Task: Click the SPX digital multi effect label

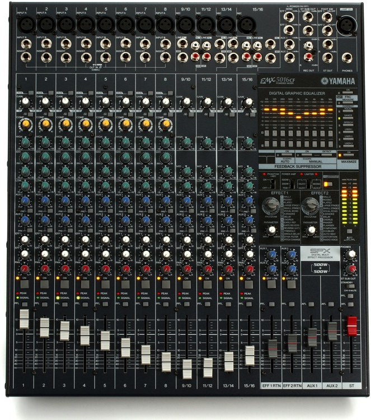Action: 320,253
